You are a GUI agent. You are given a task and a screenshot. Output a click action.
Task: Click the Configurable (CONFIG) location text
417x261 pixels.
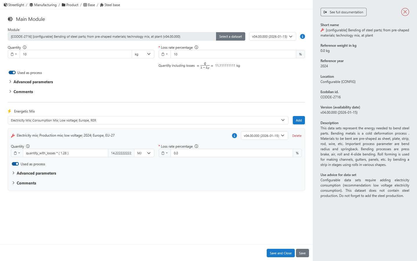338,82
